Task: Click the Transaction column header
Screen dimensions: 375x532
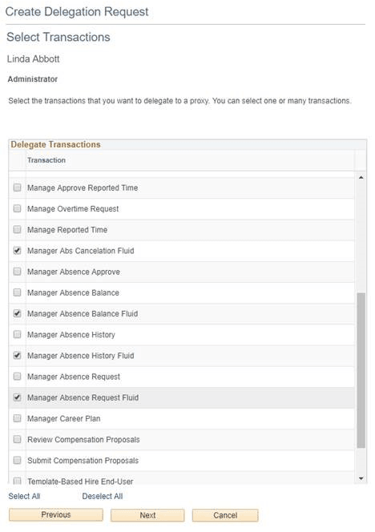Action: pyautogui.click(x=46, y=160)
